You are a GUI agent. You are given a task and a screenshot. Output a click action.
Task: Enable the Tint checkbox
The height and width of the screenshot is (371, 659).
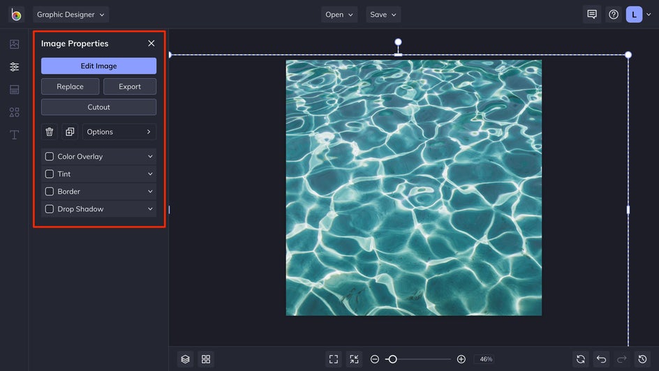pyautogui.click(x=50, y=174)
